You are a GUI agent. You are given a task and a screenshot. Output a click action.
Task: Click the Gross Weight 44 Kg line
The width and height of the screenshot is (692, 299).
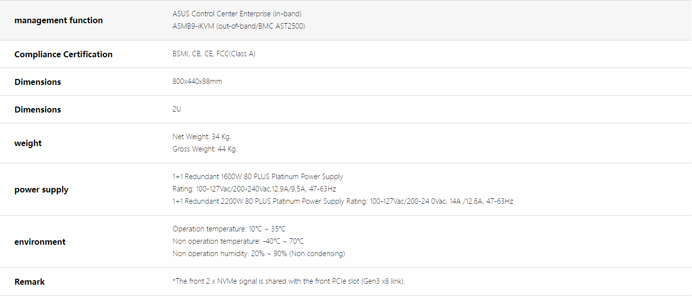[205, 149]
